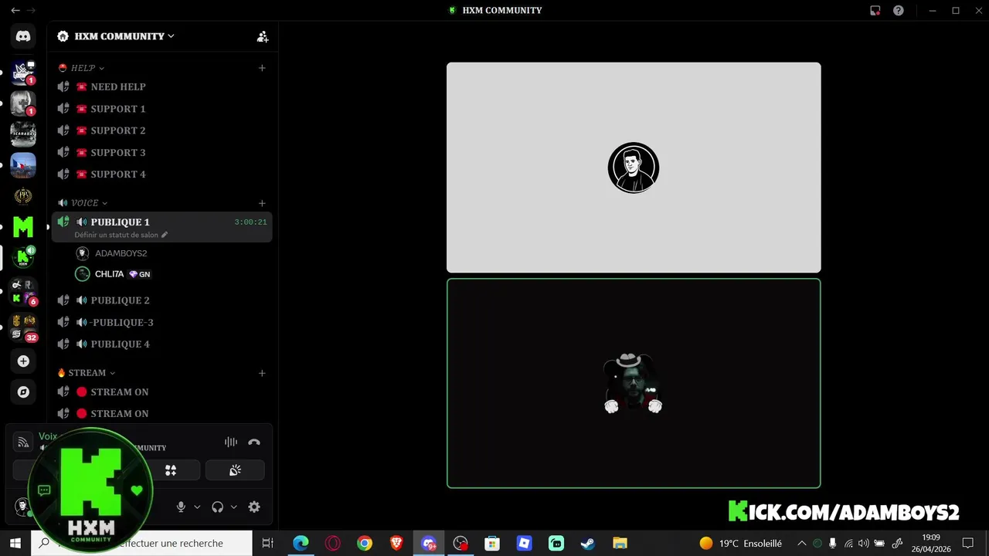The image size is (989, 556).
Task: Open Discord home direct messages
Action: [23, 36]
